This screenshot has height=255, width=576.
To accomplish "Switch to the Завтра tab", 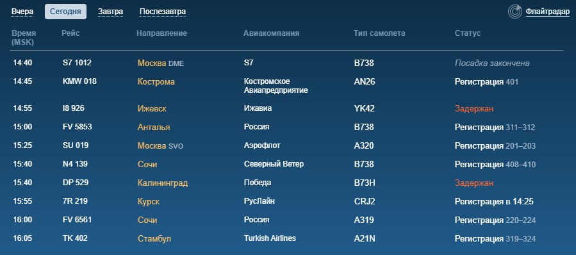I will (110, 12).
